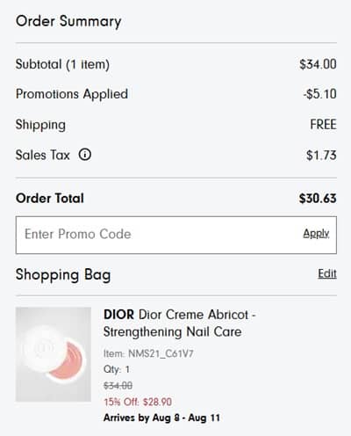Click the Subtotal amount $34.00
The width and height of the screenshot is (351, 436).
coord(318,64)
